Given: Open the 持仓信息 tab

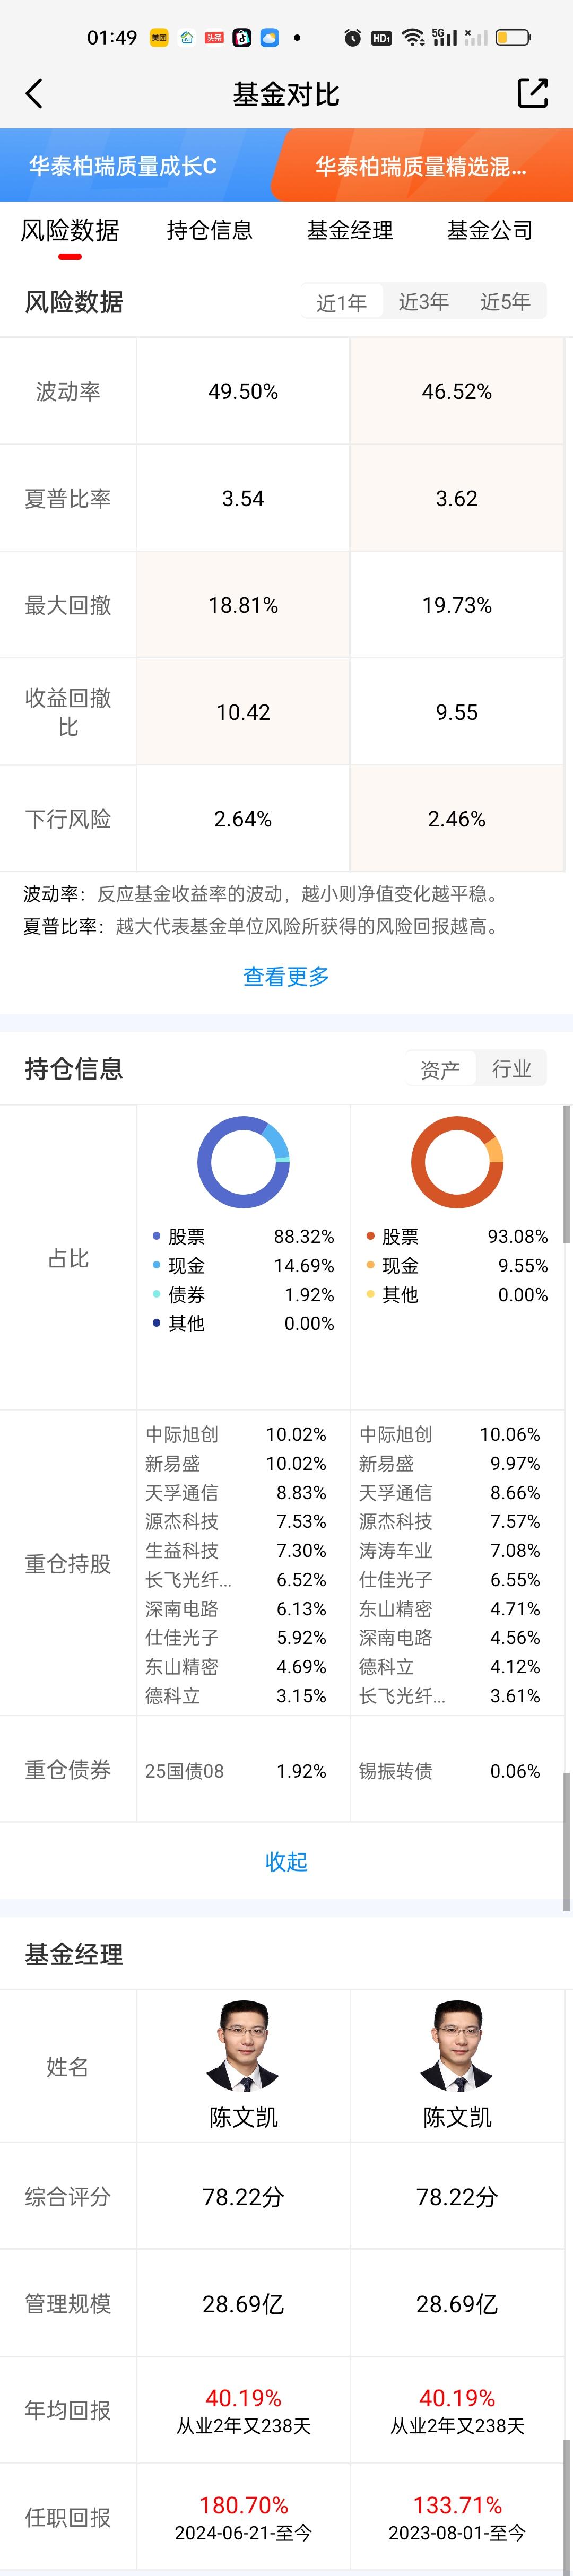Looking at the screenshot, I should click(210, 230).
